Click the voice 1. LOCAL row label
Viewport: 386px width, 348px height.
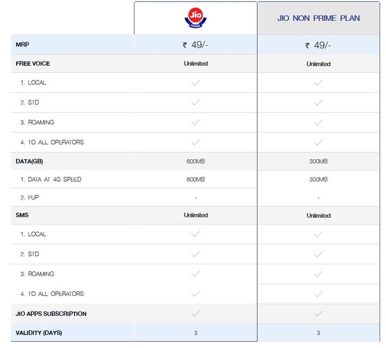point(33,83)
